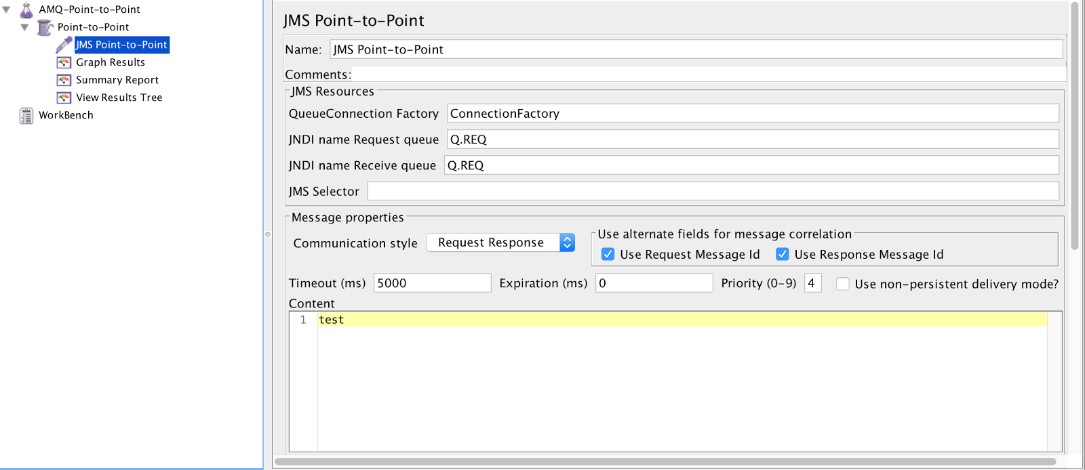
Task: Select View Results Tree in the tree
Action: (119, 98)
